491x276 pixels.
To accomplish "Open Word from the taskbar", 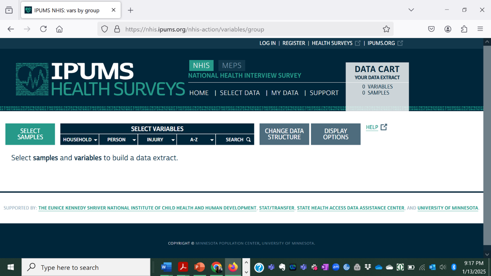I will [167, 267].
